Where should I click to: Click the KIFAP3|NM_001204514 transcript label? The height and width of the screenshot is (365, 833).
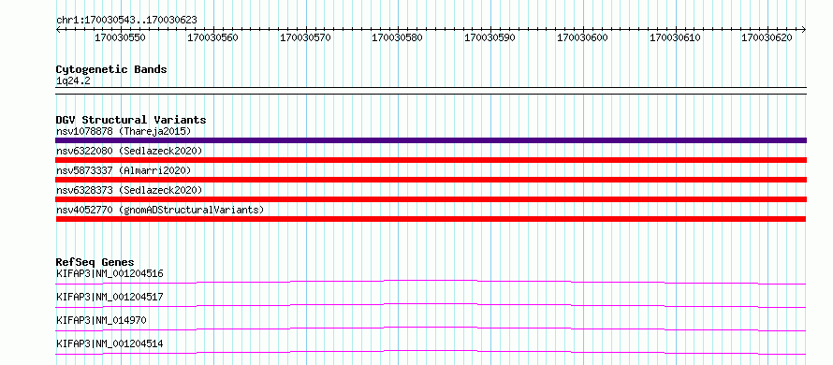110,343
